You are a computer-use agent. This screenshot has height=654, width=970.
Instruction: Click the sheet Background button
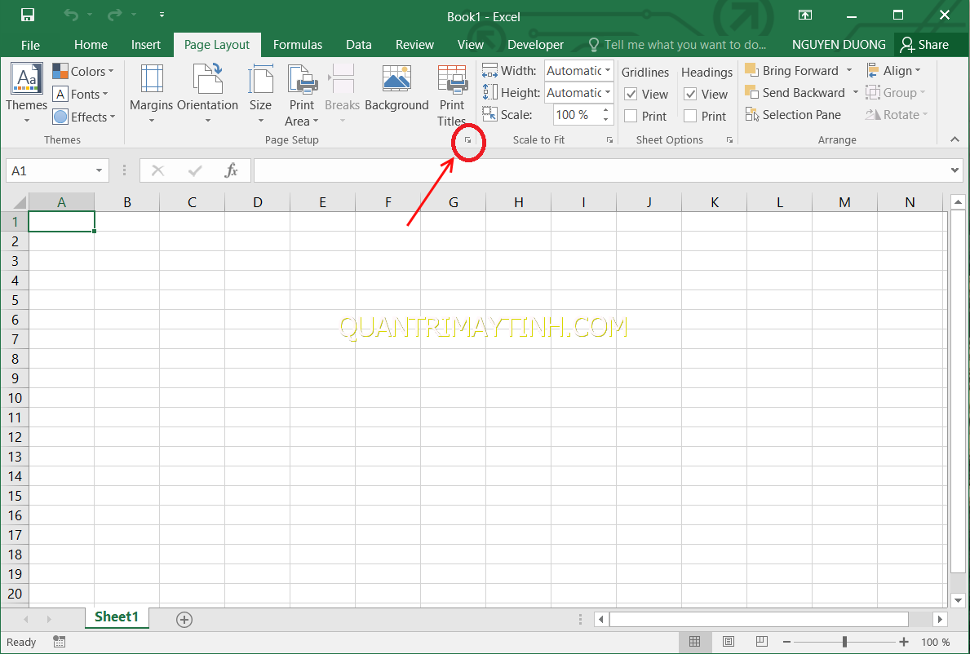396,88
